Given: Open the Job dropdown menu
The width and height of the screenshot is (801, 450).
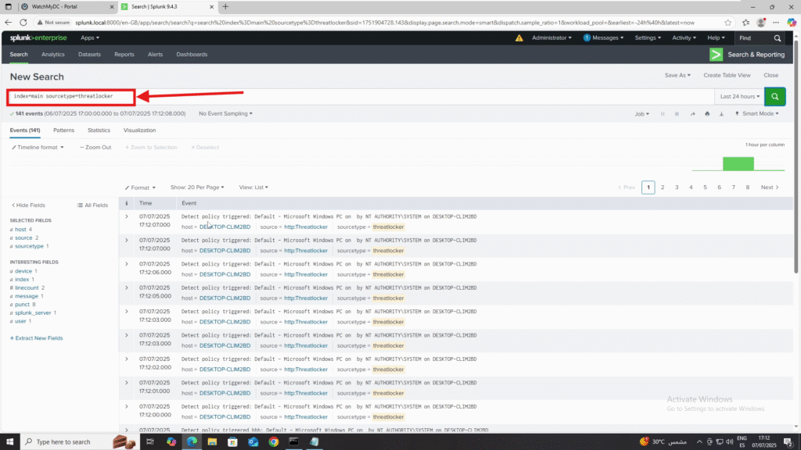Looking at the screenshot, I should 641,114.
